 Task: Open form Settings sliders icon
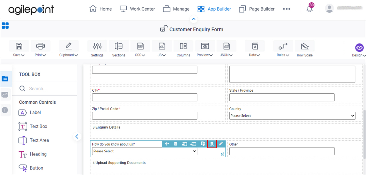[97, 46]
